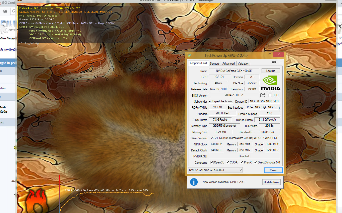Toggle the PhysX checkbox
The image size is (342, 213).
pyautogui.click(x=242, y=162)
